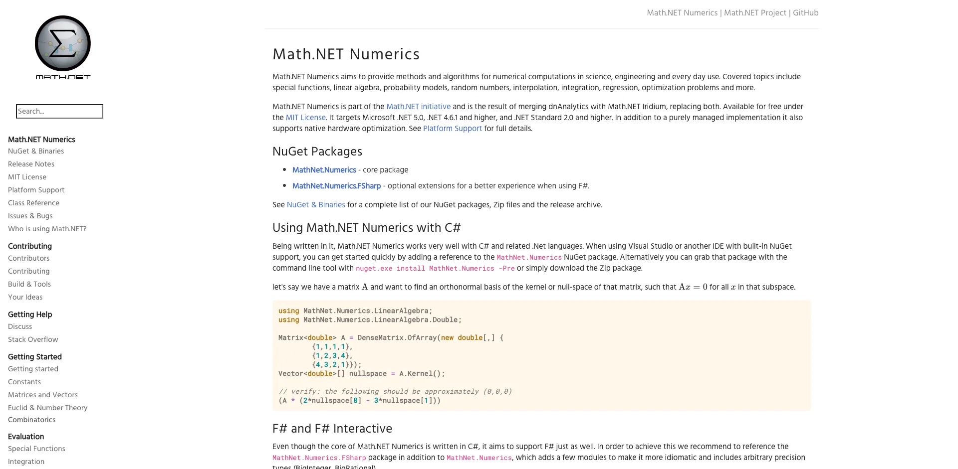The width and height of the screenshot is (958, 469).
Task: Click Using Math.NET Numerics with C# heading
Action: 366,228
